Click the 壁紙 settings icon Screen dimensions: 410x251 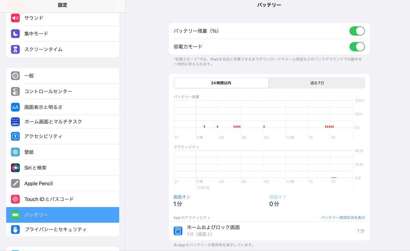click(x=15, y=152)
